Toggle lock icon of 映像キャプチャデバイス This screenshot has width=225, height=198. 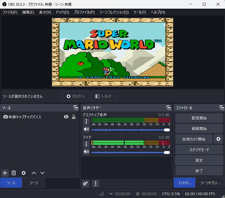pos(74,117)
